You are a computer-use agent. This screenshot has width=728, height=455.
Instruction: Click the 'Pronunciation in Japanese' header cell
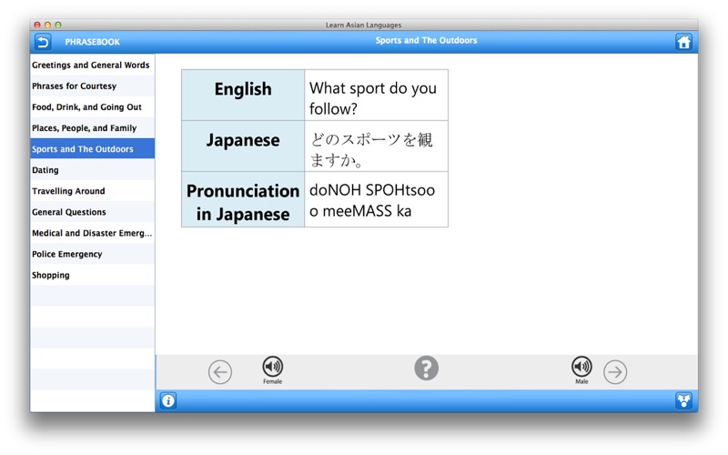point(243,199)
